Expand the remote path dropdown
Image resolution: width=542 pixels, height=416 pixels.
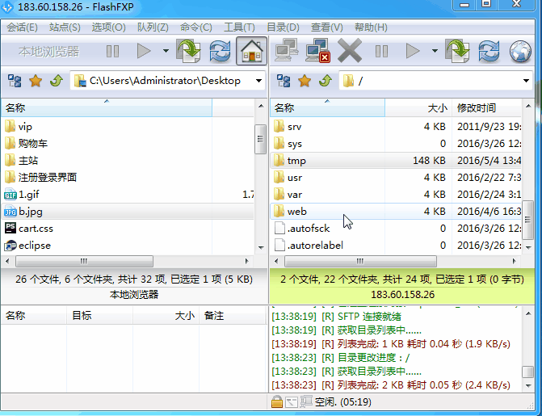tap(526, 81)
